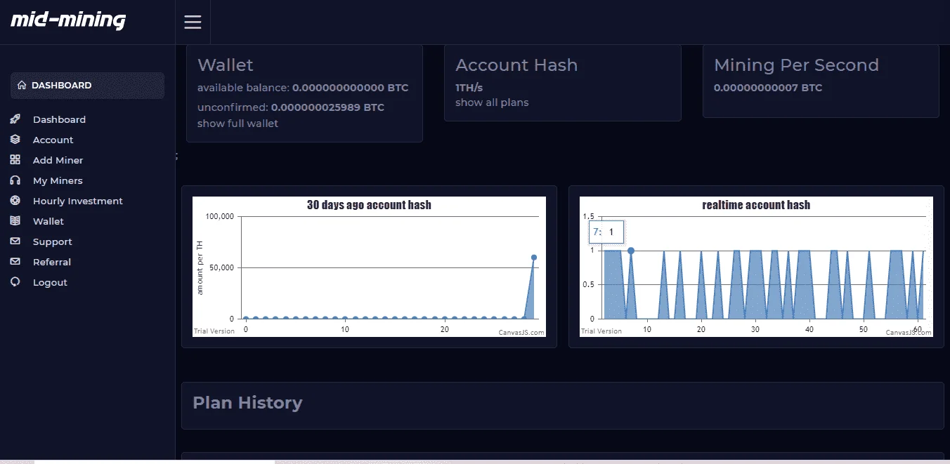Viewport: 950px width, 464px height.
Task: Click the envelope icon beside Support
Action: pyautogui.click(x=15, y=241)
